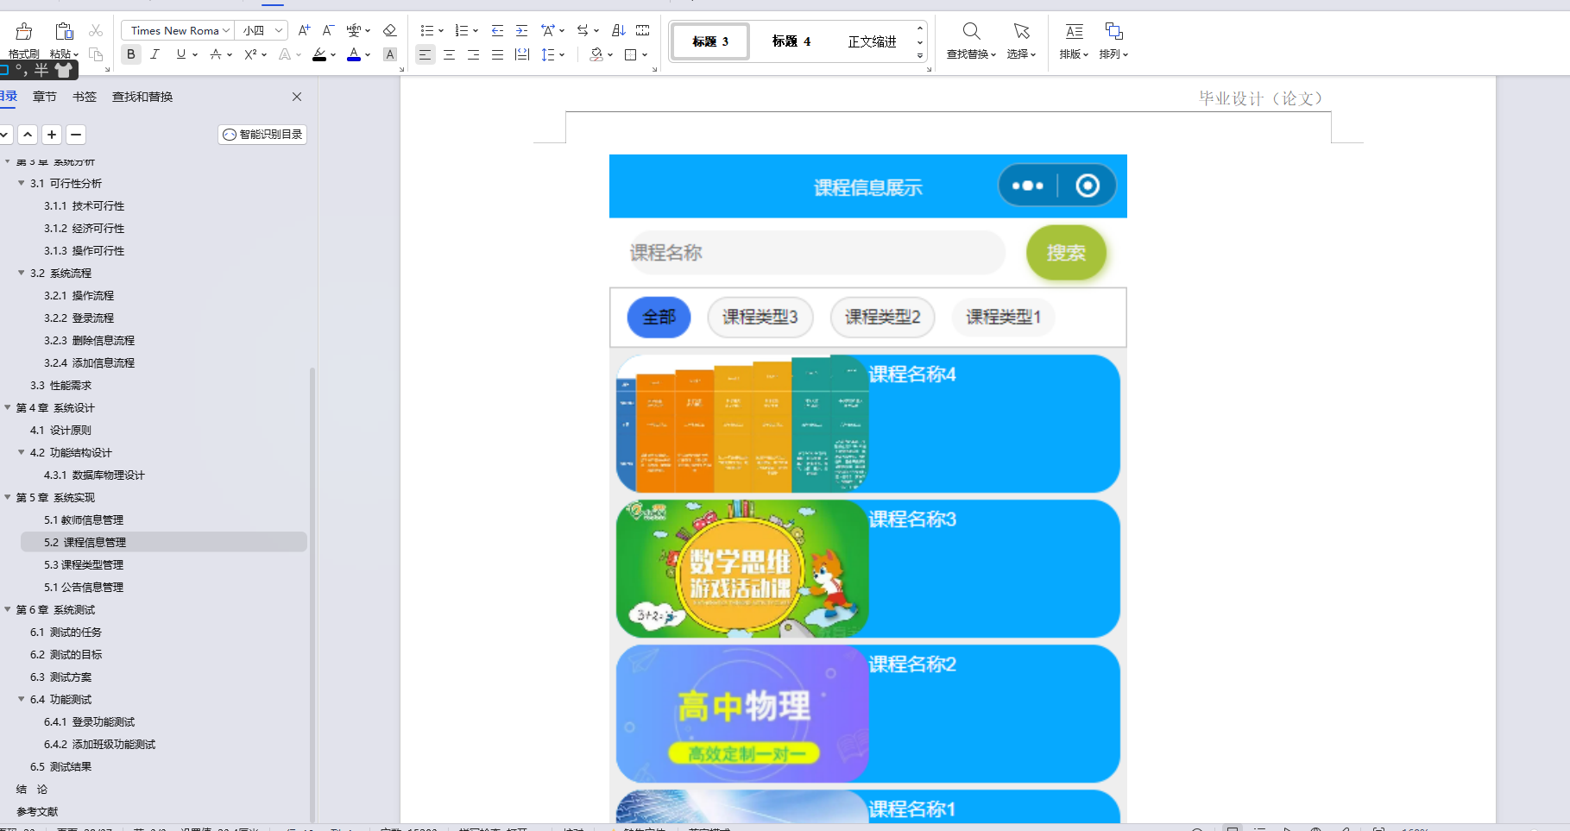
Task: Switch to the 章节 tab
Action: click(x=44, y=97)
